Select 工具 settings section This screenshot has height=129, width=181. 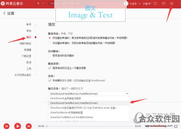(x=29, y=69)
